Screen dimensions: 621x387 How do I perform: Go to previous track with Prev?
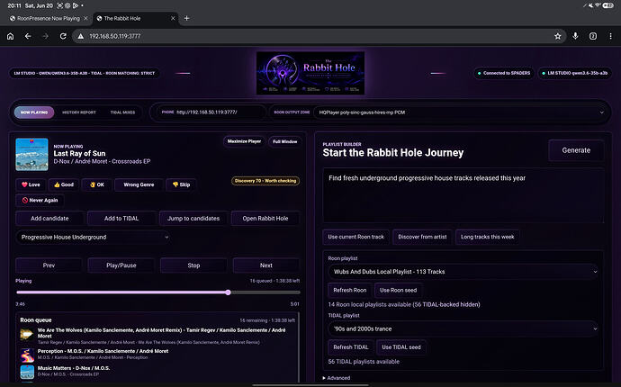[49, 265]
